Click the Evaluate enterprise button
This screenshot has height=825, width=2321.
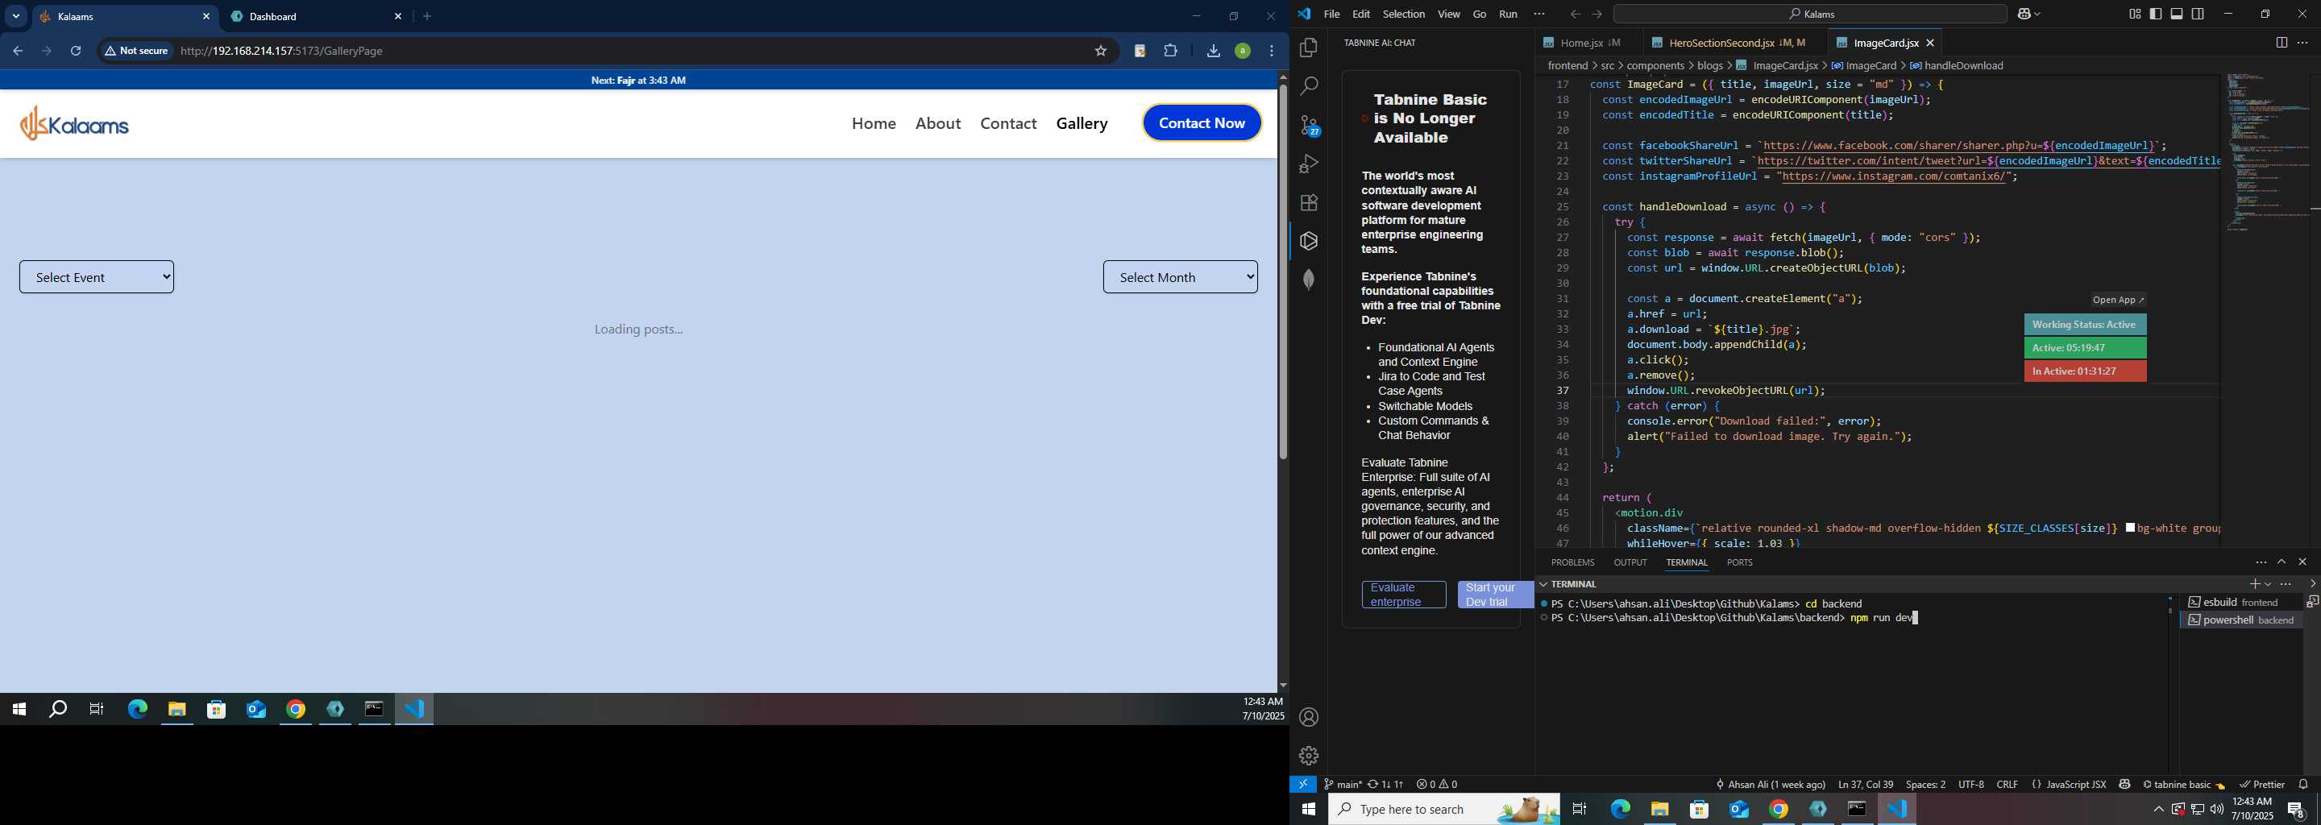pos(1404,595)
